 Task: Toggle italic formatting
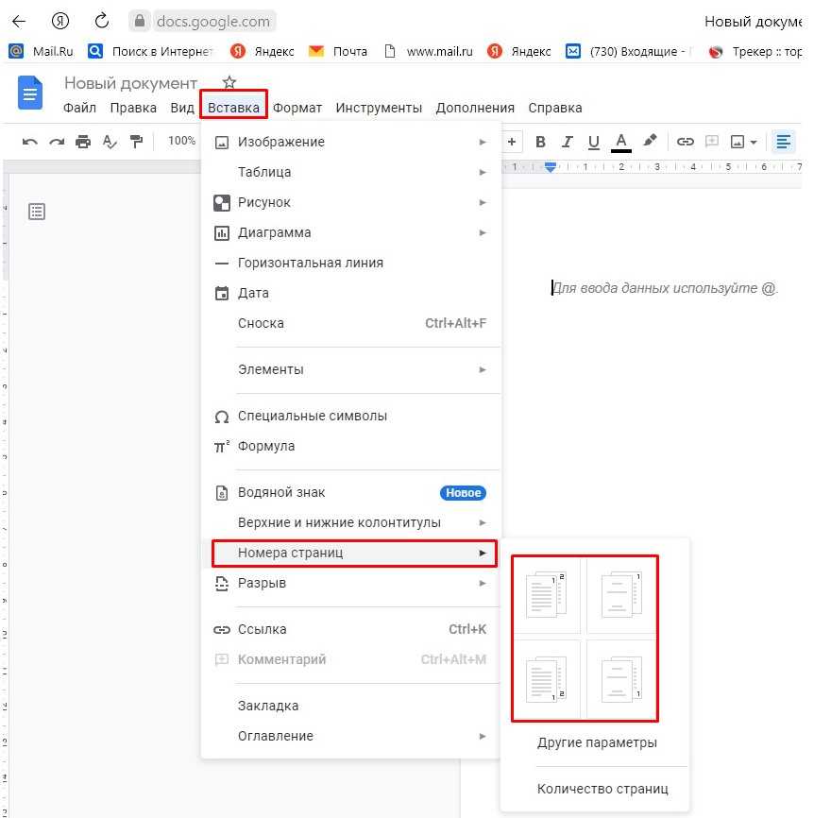(568, 142)
